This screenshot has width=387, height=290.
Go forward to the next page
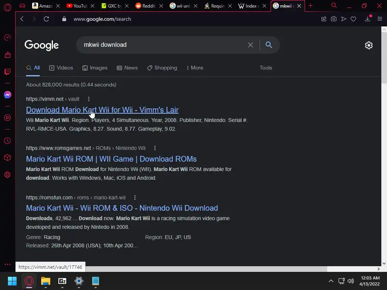[34, 19]
